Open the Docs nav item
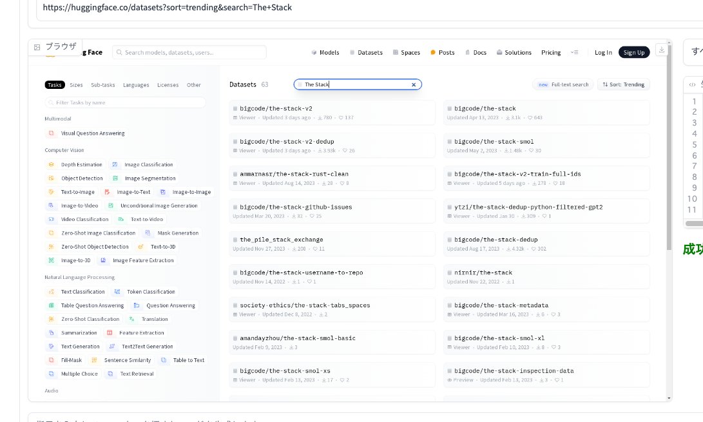This screenshot has height=422, width=703. (x=476, y=52)
